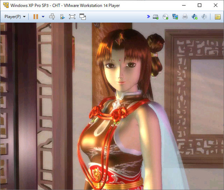
Task: Click the hard disk device icon
Action: tap(155, 17)
